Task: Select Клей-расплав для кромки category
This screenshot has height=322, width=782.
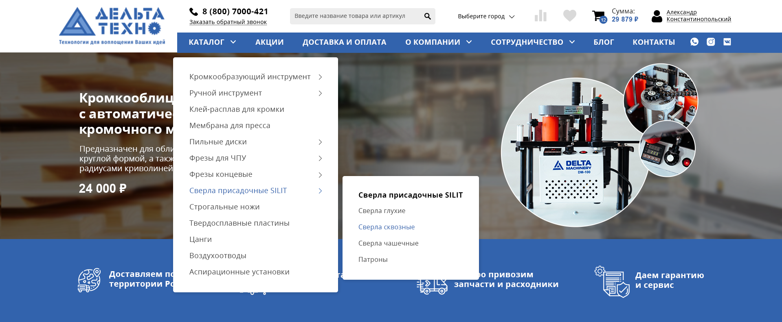Action: tap(237, 109)
